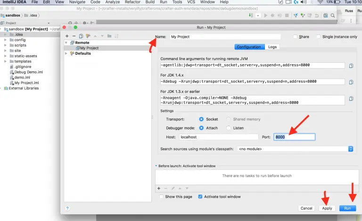Click the Apply button
Image resolution: width=362 pixels, height=221 pixels.
tap(327, 208)
